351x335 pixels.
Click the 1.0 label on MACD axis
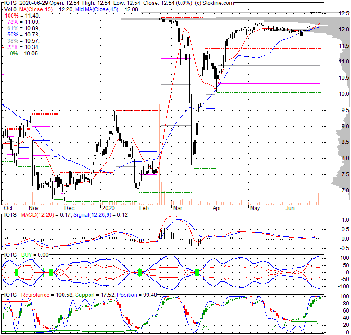click(346, 220)
